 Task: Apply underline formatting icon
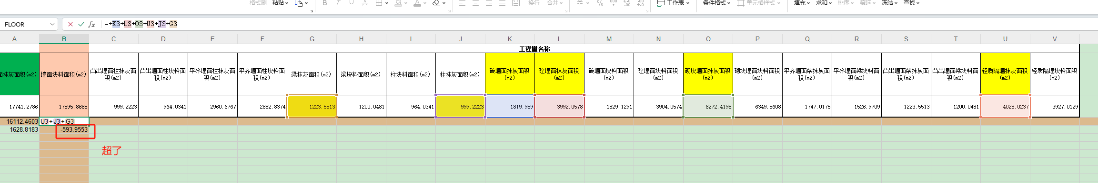click(351, 3)
